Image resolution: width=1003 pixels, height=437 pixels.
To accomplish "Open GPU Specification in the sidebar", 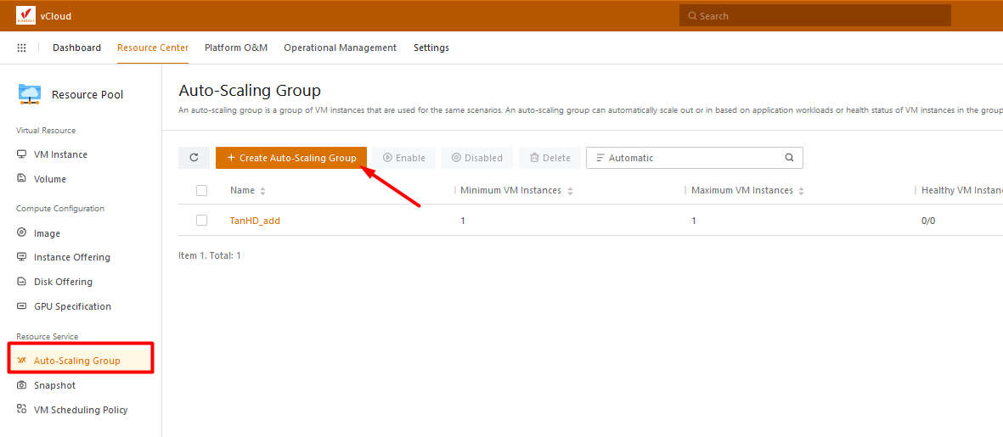I will [x=72, y=306].
